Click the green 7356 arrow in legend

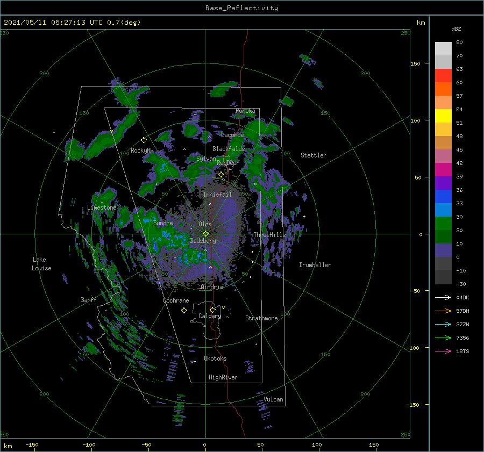click(x=443, y=338)
